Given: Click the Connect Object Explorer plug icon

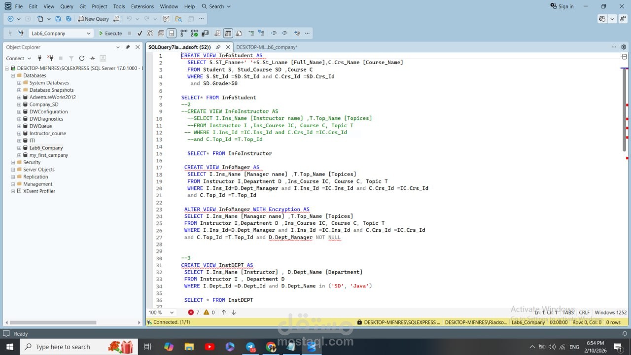Looking at the screenshot, I should coord(39,58).
